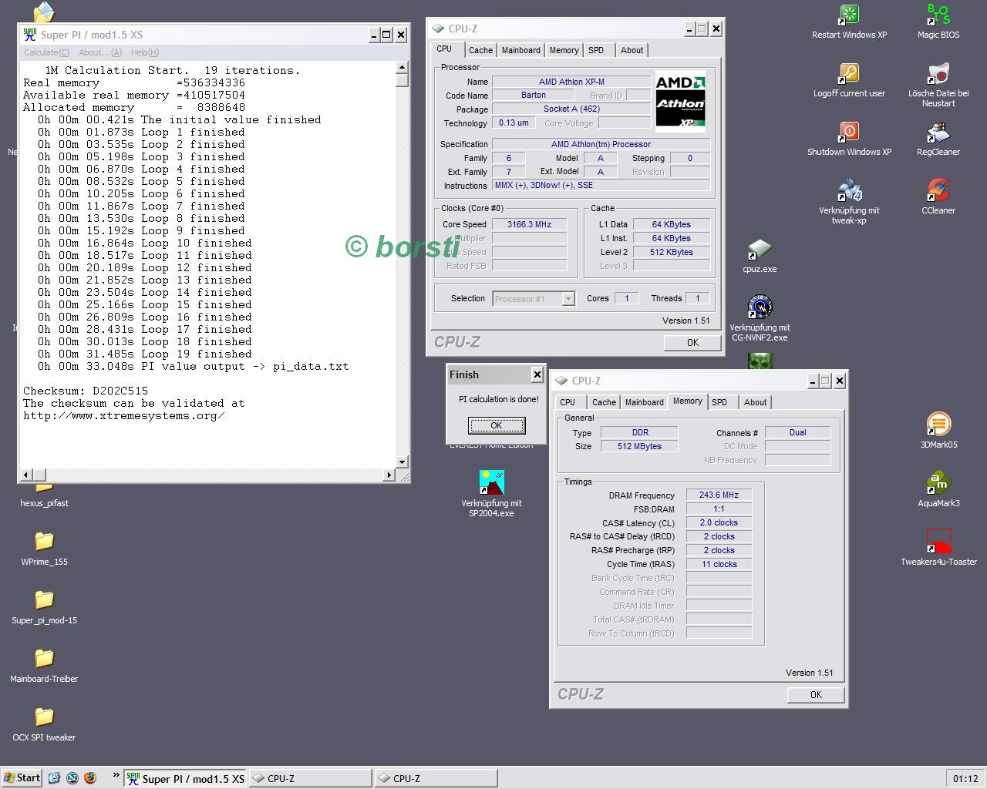
Task: Click Super PI horizontal scrollbar right arrow
Action: 389,475
